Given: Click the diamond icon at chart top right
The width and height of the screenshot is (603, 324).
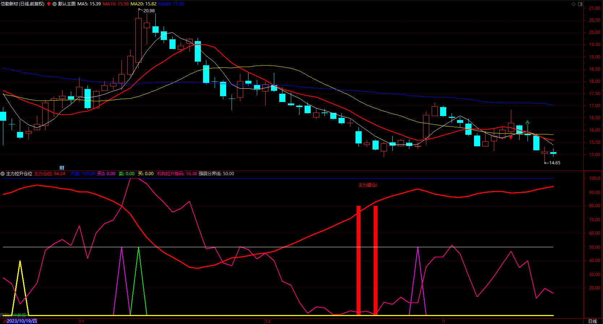Looking at the screenshot, I should [x=573, y=4].
